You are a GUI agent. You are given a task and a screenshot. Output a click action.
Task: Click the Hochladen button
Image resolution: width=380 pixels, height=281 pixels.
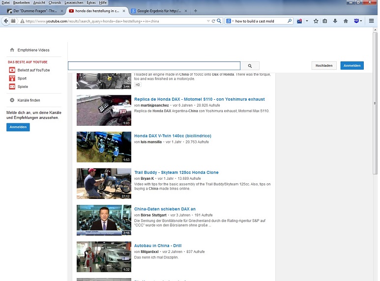point(324,65)
